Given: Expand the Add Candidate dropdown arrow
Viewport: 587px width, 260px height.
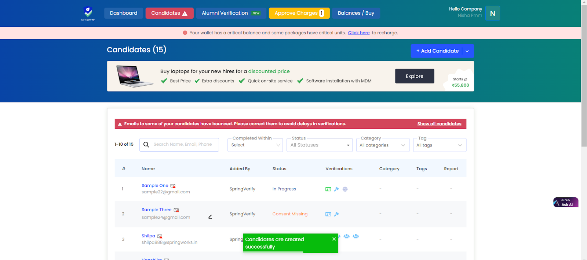Looking at the screenshot, I should (x=467, y=51).
